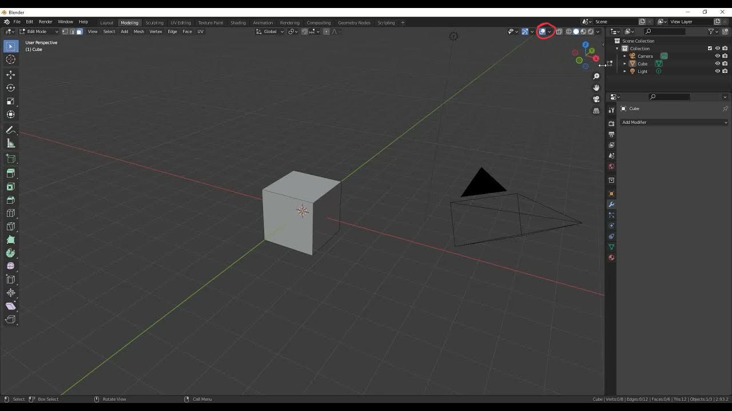Hide the Cube in the viewport
The image size is (732, 411).
[718, 64]
